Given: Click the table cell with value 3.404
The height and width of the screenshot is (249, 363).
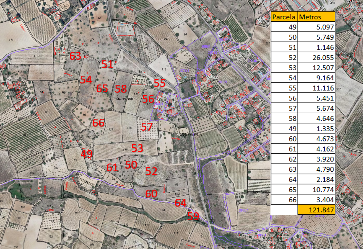Looking at the screenshot, I should tap(316, 199).
